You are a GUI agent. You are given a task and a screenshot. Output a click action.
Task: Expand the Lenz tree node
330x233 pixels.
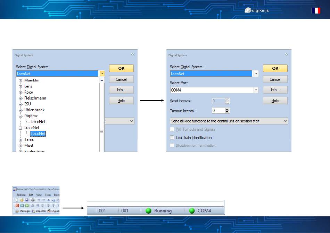point(20,87)
